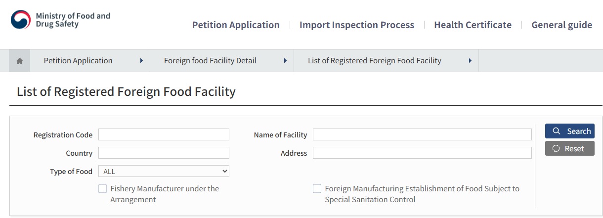Focus the Country input field
The height and width of the screenshot is (218, 603).
(x=164, y=153)
